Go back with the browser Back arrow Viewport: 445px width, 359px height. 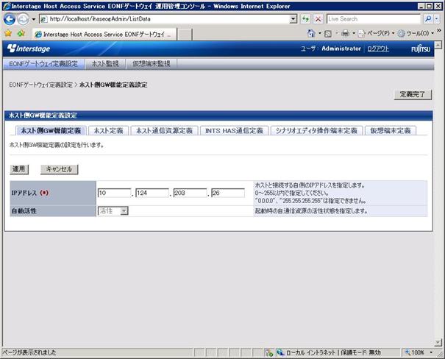[x=10, y=19]
